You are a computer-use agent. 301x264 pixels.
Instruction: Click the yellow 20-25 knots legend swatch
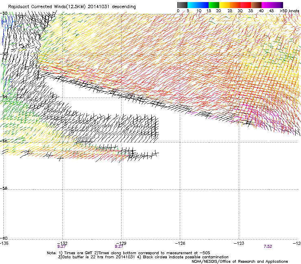pos(225,5)
